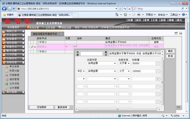Click the export icon beside the printer
190x119 pixels.
click(176, 33)
